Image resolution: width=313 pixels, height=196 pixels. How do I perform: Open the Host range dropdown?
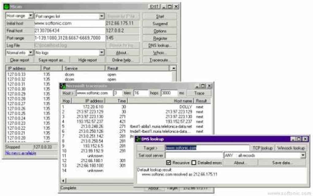pyautogui.click(x=31, y=16)
